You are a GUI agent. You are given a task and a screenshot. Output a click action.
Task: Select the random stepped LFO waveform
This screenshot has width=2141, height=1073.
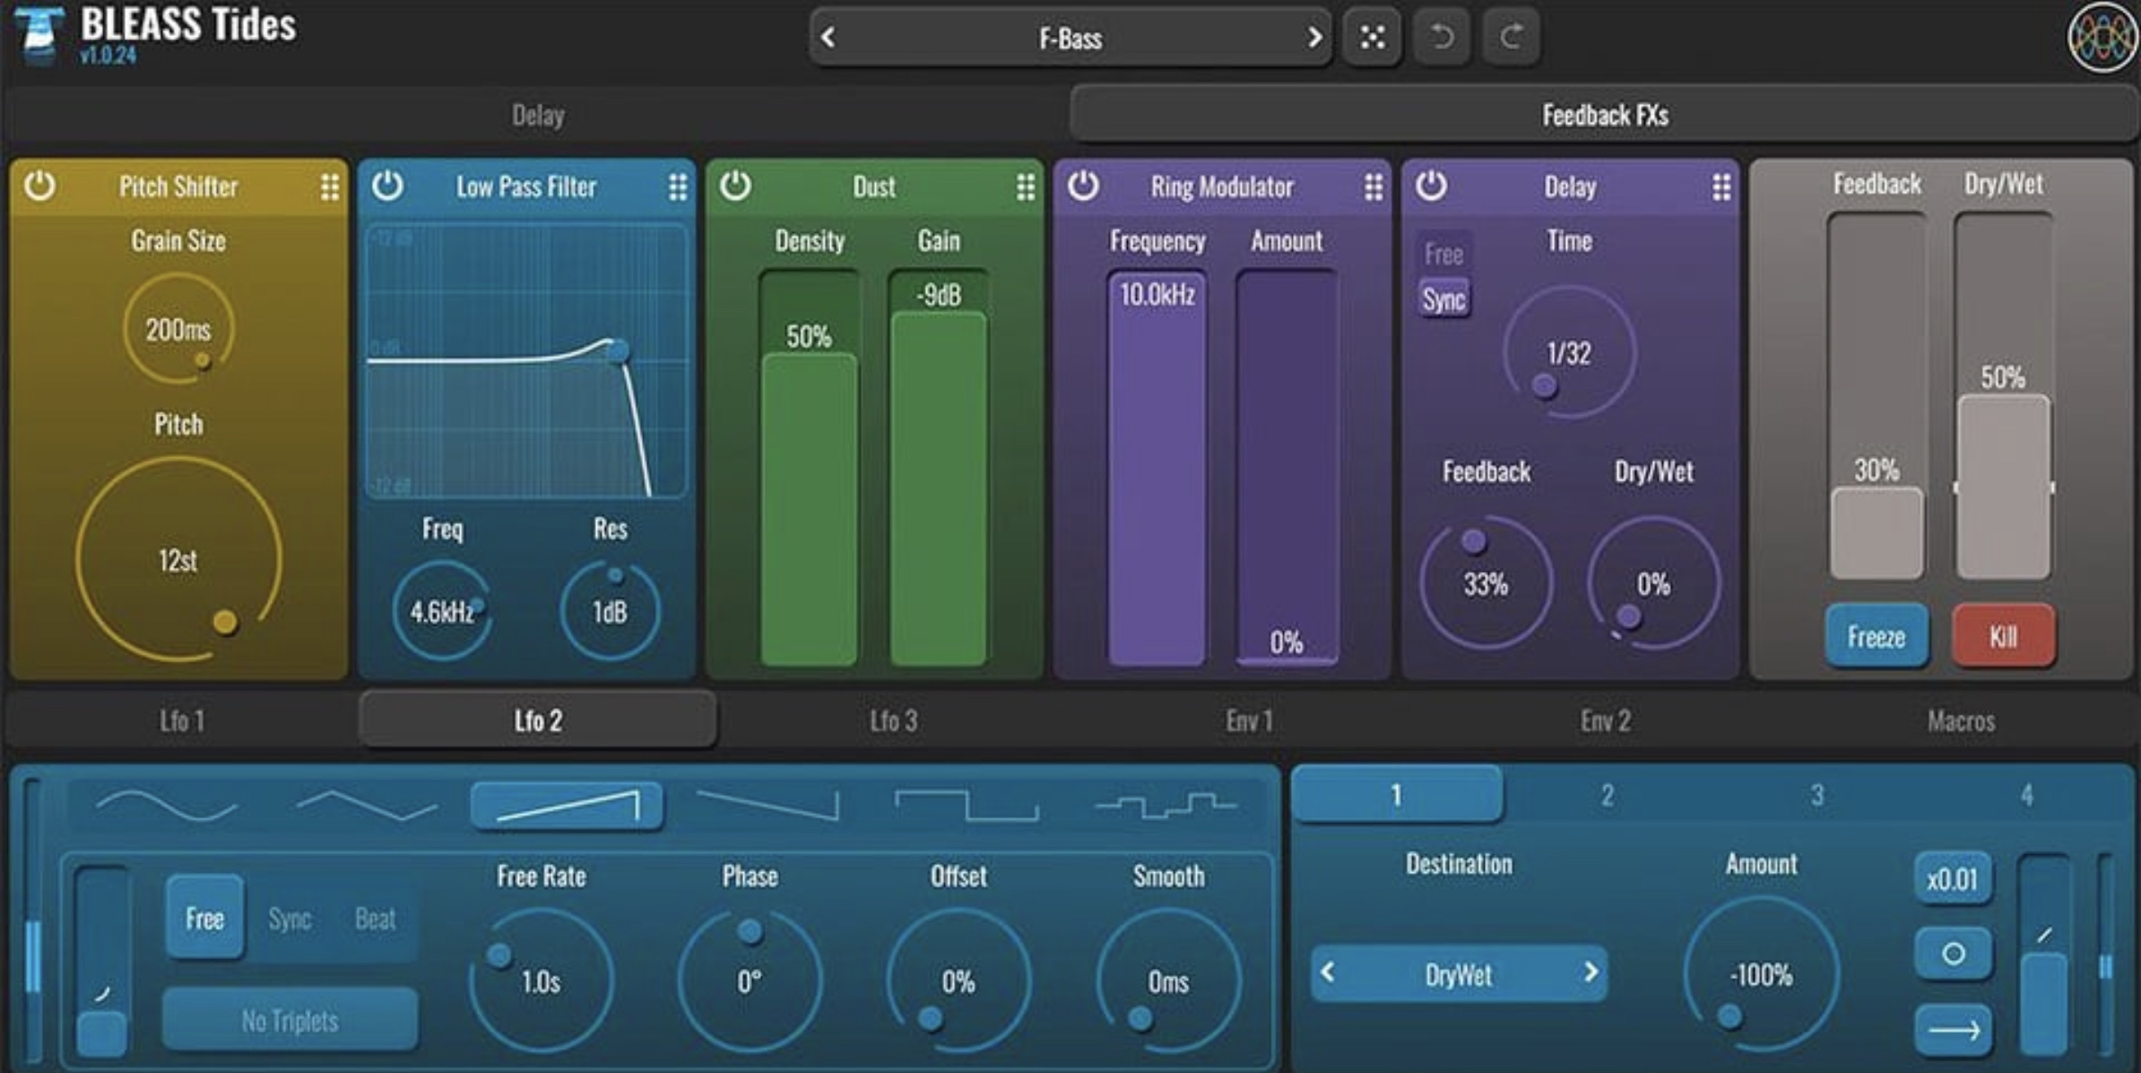pos(1166,804)
